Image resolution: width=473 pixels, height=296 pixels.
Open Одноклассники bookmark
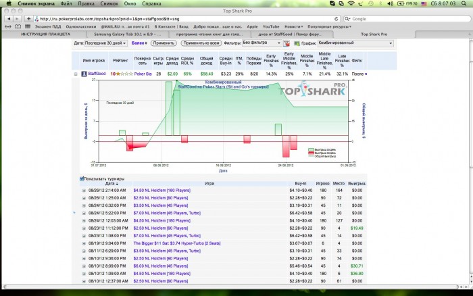point(81,26)
